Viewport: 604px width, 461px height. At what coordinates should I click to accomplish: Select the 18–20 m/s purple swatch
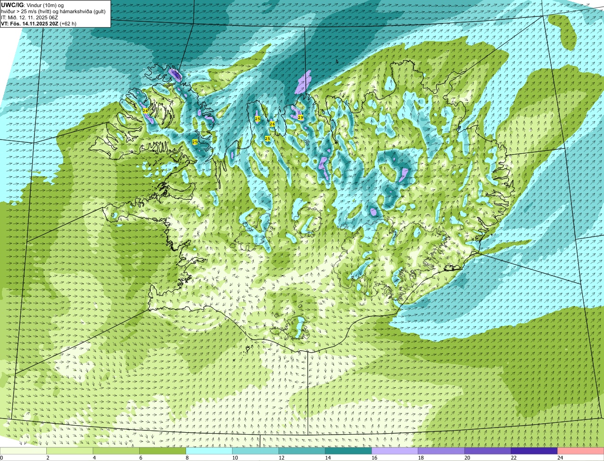pyautogui.click(x=442, y=451)
